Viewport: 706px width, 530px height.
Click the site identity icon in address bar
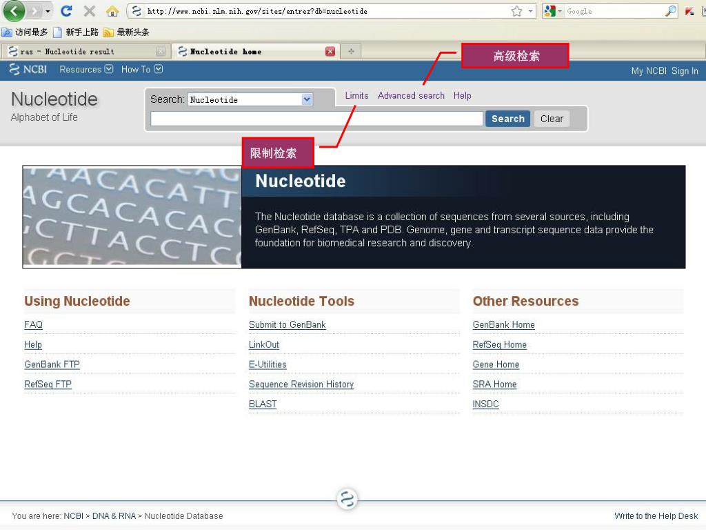137,11
